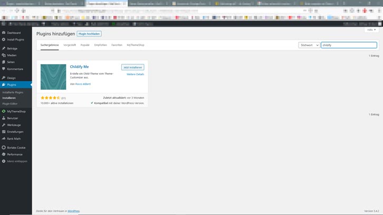Click the Install Plugins gear icon
Viewport: 383px width, 215px height.
(4, 40)
